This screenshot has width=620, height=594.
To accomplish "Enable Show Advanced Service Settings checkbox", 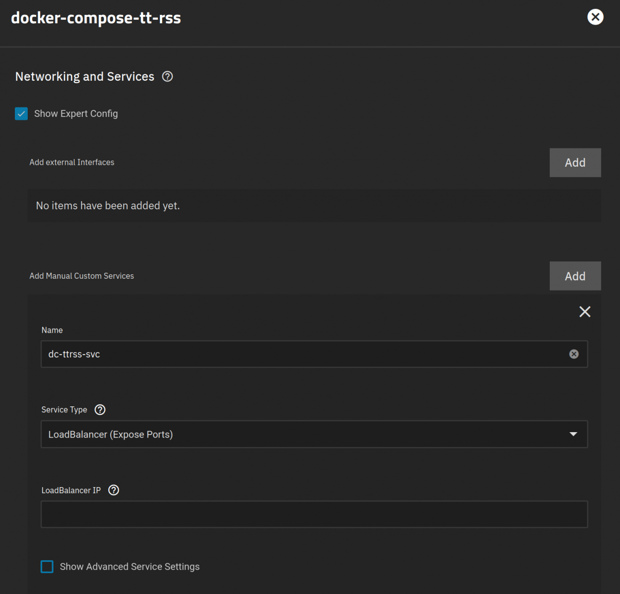I will click(47, 567).
